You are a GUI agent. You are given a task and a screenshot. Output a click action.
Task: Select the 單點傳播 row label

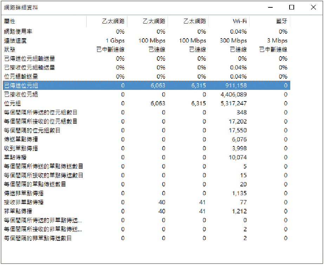(15, 157)
